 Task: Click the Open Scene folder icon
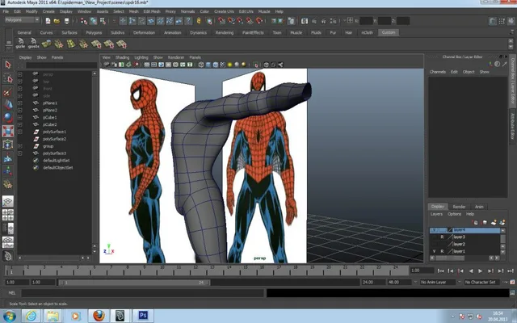(x=57, y=21)
